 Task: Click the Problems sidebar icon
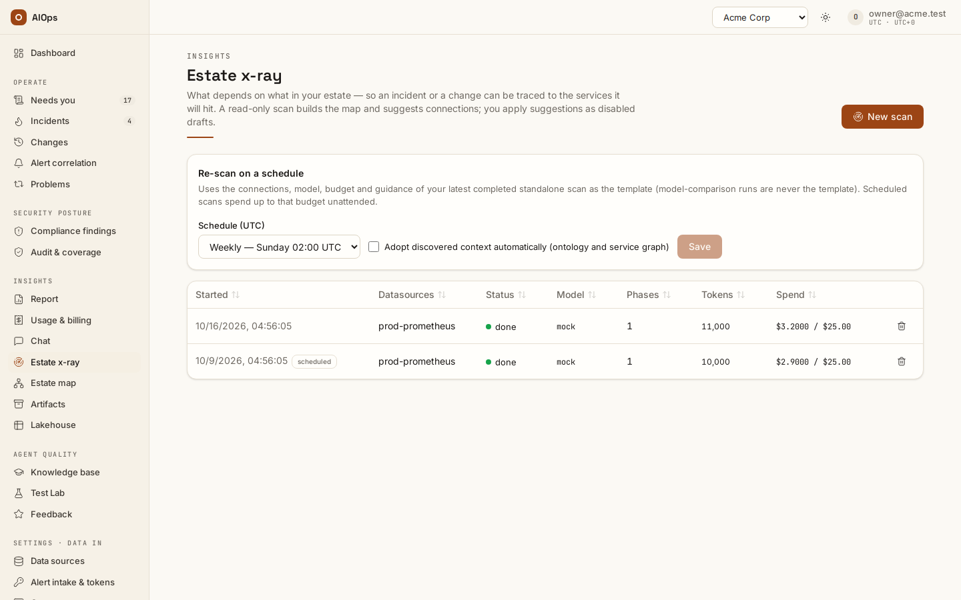tap(19, 184)
